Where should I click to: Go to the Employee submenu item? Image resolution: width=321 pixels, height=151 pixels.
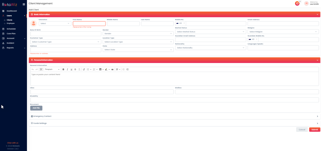tap(11, 23)
